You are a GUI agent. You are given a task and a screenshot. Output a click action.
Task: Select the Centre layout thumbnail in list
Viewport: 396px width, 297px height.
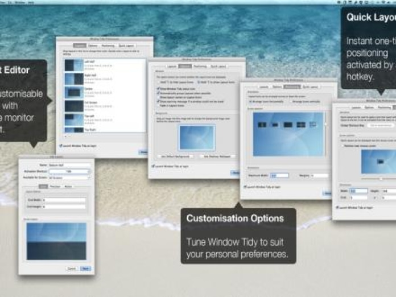pos(74,92)
